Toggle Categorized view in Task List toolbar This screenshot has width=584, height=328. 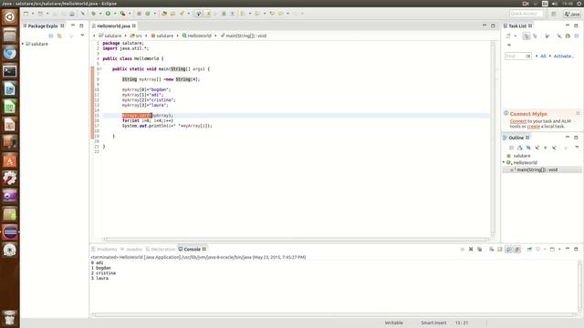coord(527,36)
